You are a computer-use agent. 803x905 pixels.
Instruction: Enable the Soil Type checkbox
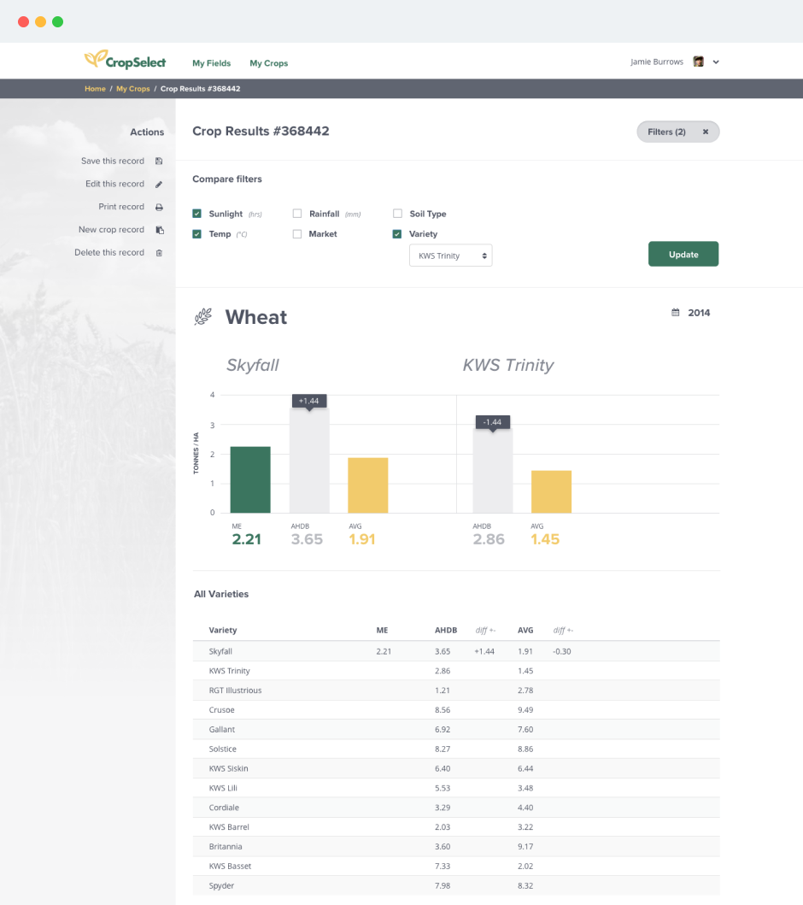(x=397, y=214)
